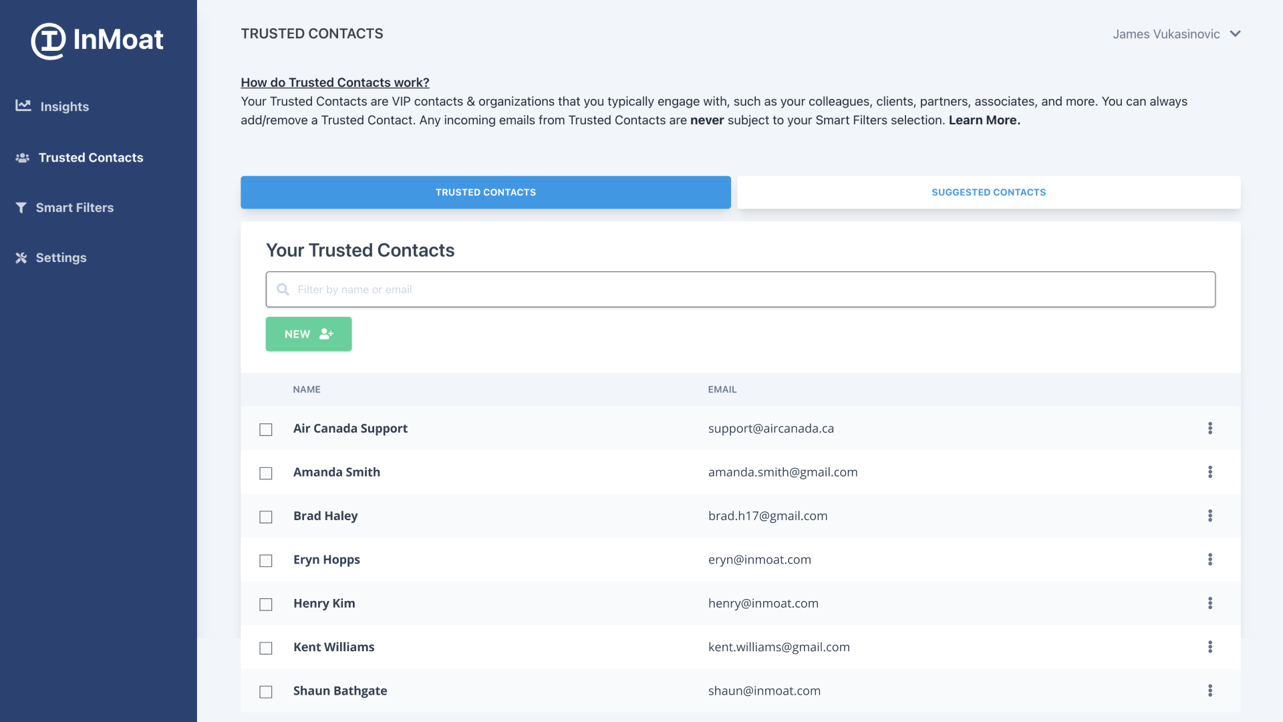Click the InMoat logo icon
1283x722 pixels.
coord(48,41)
